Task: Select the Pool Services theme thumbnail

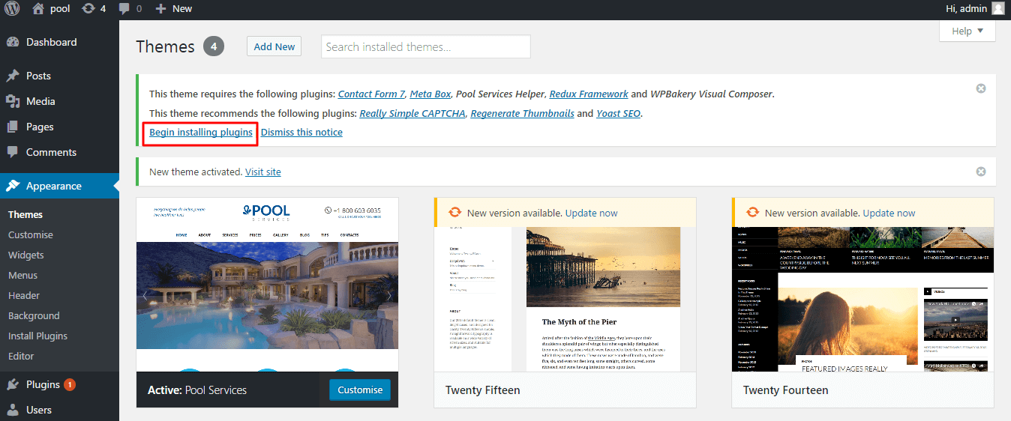Action: click(268, 285)
